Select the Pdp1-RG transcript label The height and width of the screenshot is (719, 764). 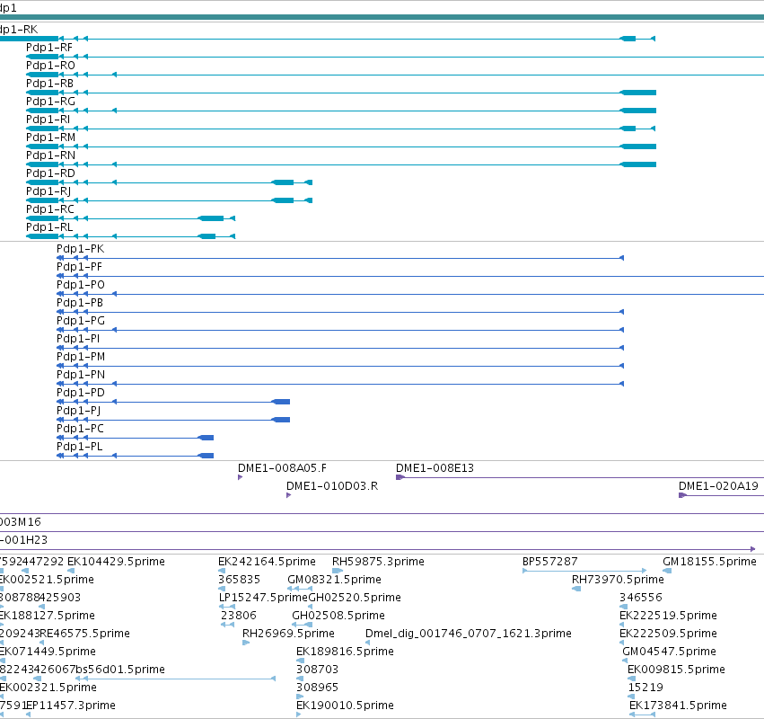point(50,102)
